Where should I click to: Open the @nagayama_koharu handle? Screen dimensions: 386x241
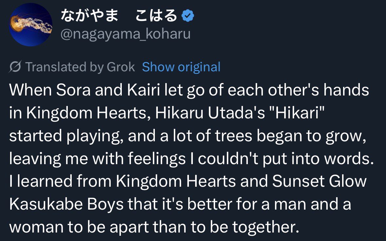pos(125,34)
